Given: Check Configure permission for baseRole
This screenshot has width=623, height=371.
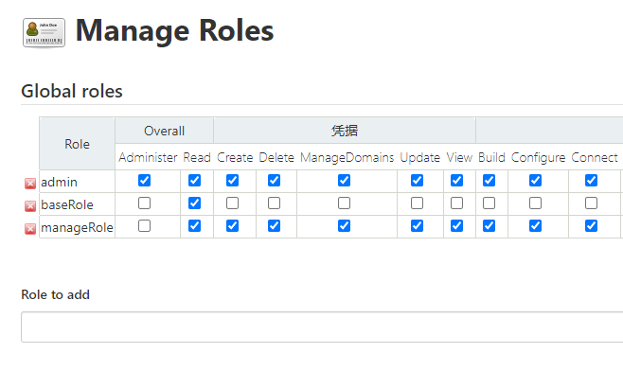Looking at the screenshot, I should click(x=535, y=203).
